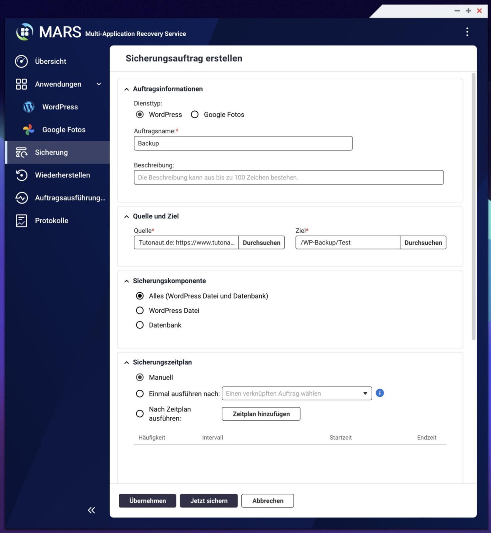This screenshot has width=491, height=533.
Task: Click the form's vertical scrollbar
Action: click(x=473, y=206)
